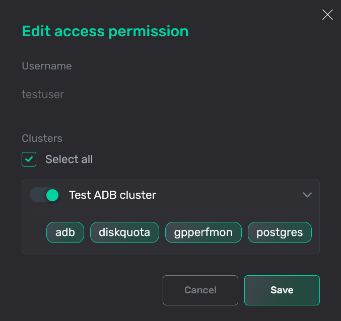
Task: Click empty space below the database chips
Action: (x=171, y=249)
